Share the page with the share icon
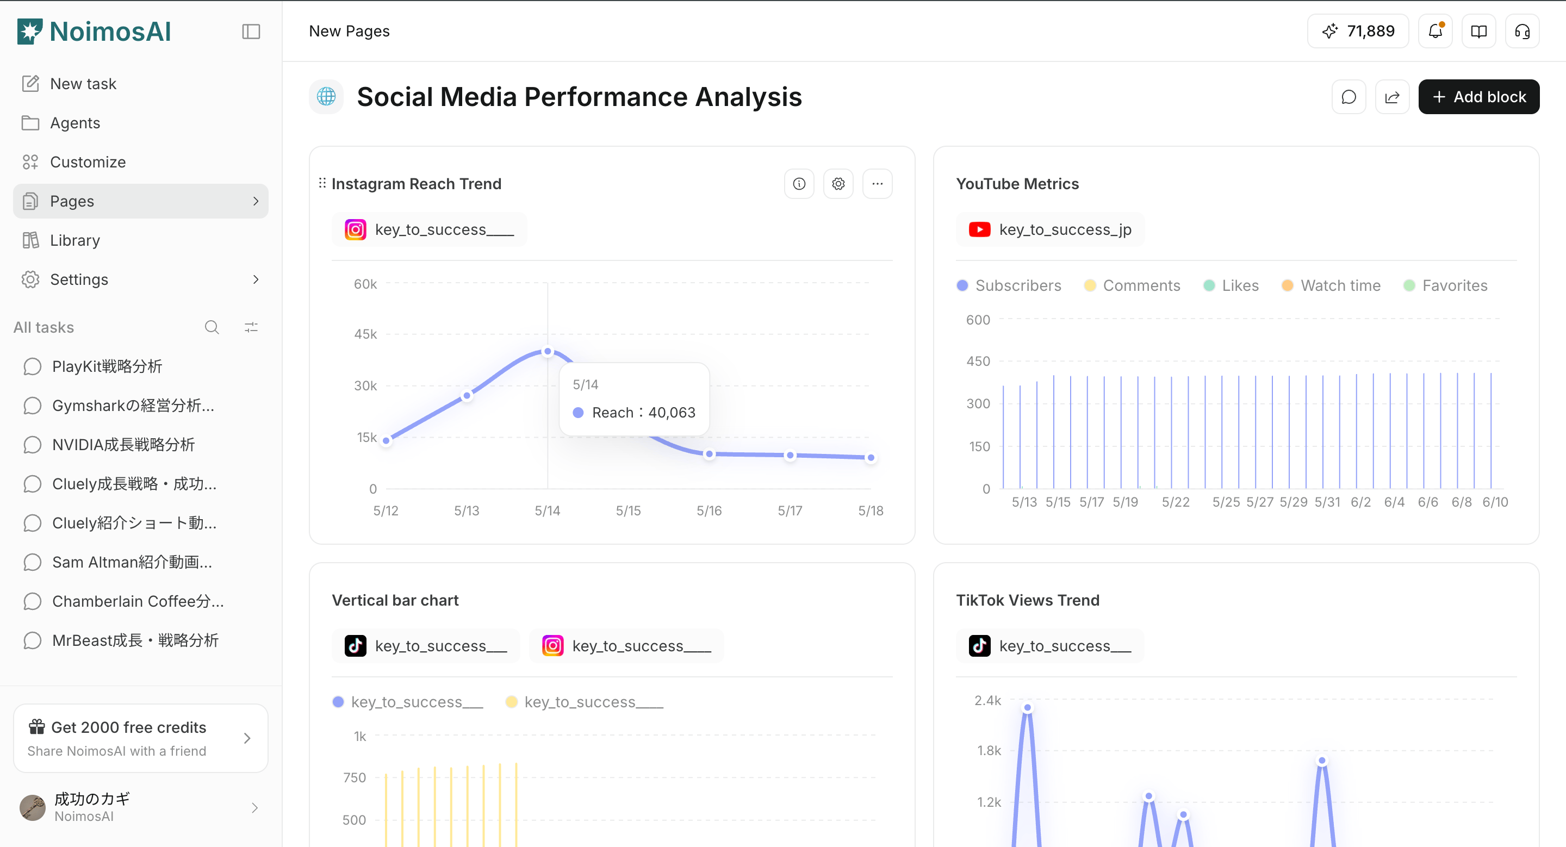The image size is (1566, 847). click(x=1392, y=97)
